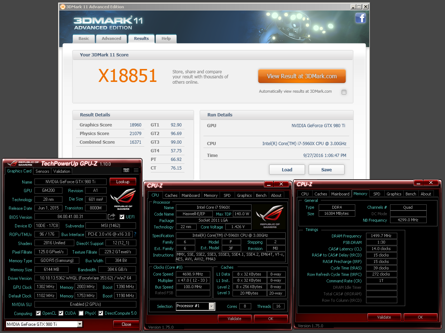The image size is (445, 333).
Task: Click the Load button in Run Details
Action: coord(287,170)
